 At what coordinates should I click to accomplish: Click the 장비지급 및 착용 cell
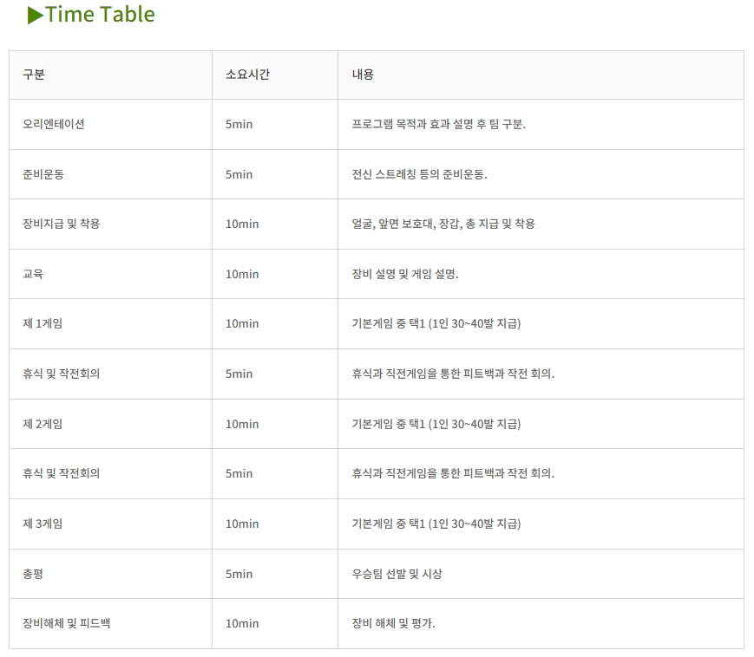click(62, 224)
